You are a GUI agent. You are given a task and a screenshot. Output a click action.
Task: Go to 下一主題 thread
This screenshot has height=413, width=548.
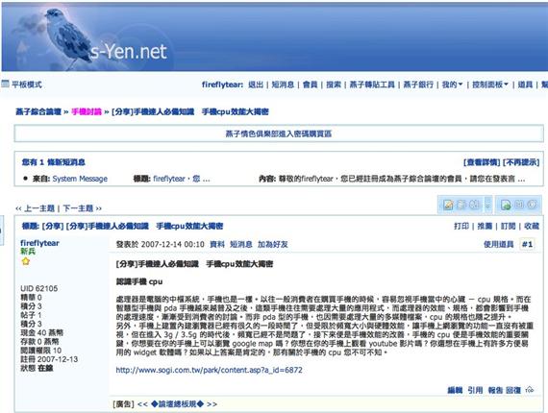pos(78,208)
